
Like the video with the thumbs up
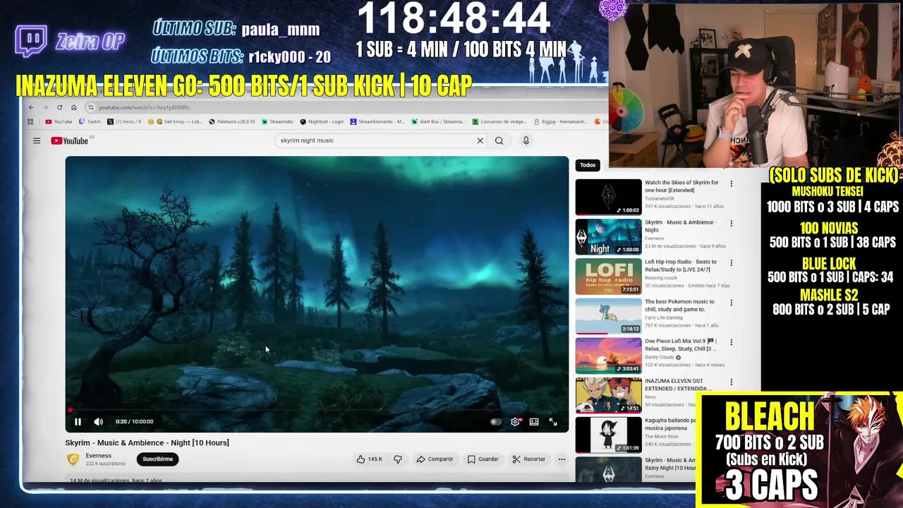369,459
